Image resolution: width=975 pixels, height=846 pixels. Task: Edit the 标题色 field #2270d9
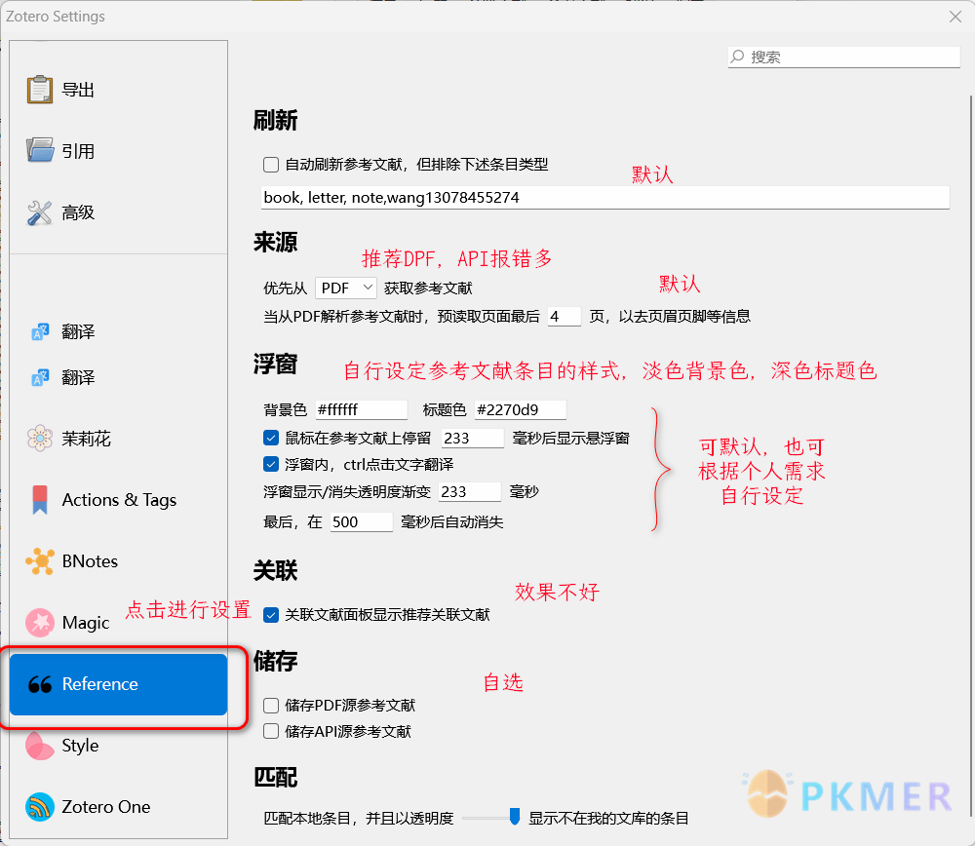[x=520, y=409]
